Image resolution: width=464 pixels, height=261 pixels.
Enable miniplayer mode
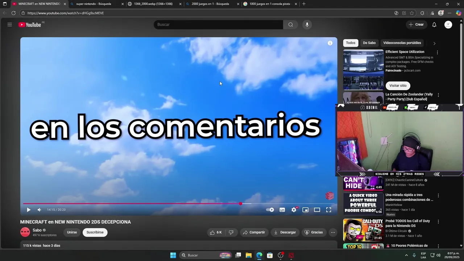pyautogui.click(x=306, y=210)
